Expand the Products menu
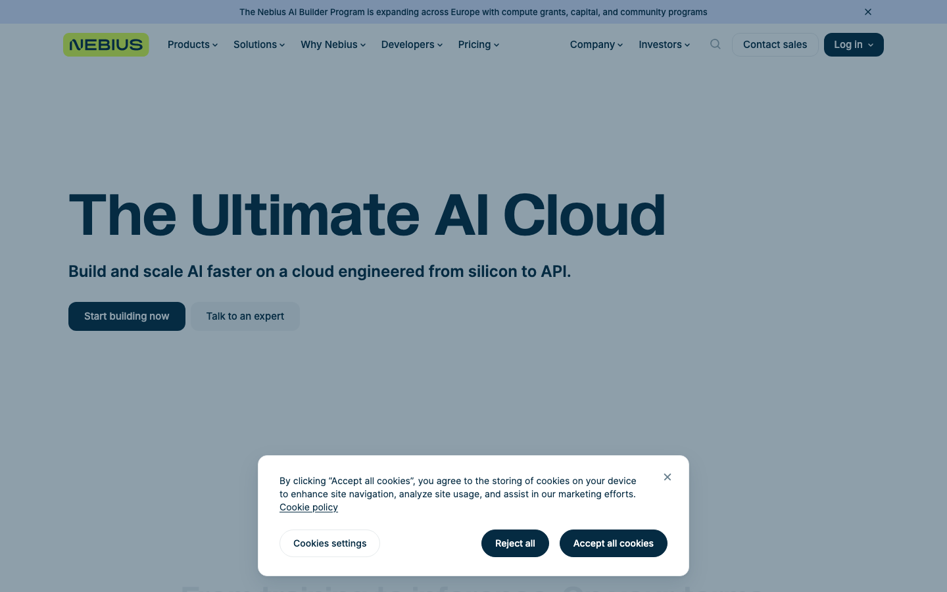Image resolution: width=947 pixels, height=592 pixels. click(x=193, y=45)
